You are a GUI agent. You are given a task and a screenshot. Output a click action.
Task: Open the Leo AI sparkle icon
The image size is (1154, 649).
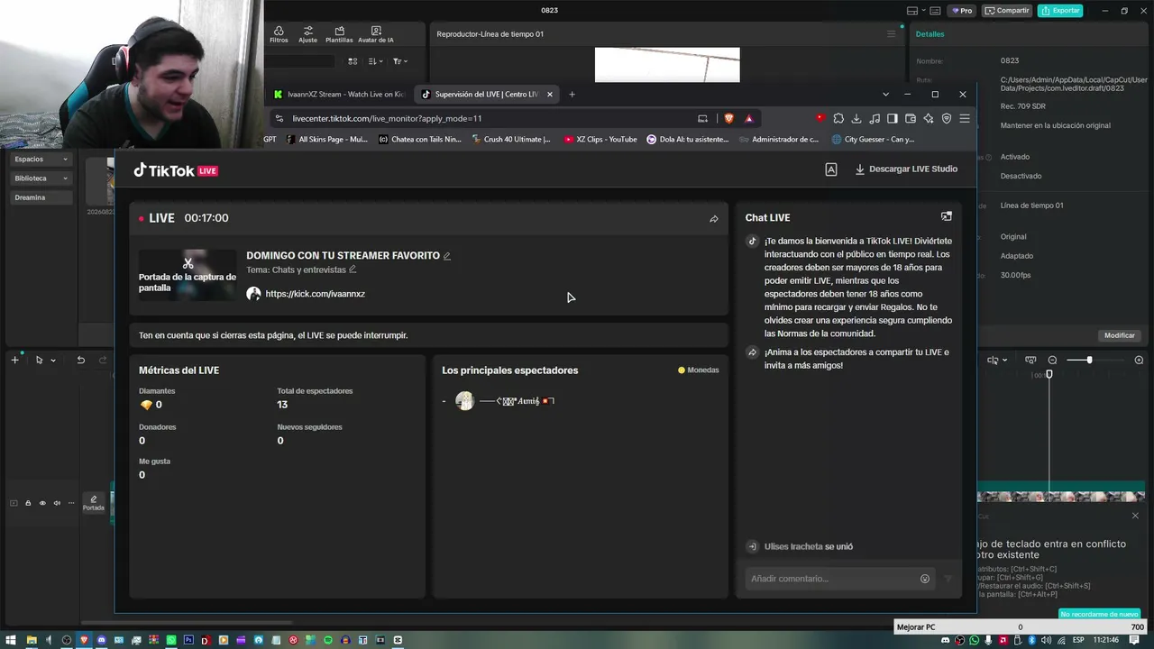(929, 118)
